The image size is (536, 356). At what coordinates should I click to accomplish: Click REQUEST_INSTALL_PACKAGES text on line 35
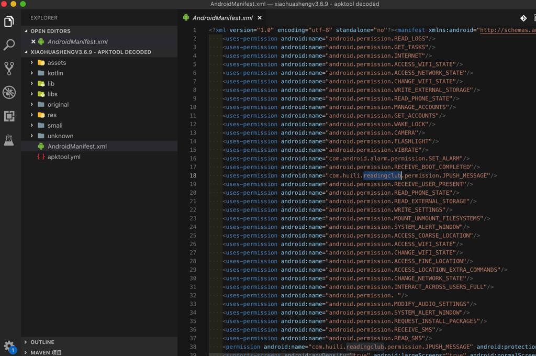435,321
